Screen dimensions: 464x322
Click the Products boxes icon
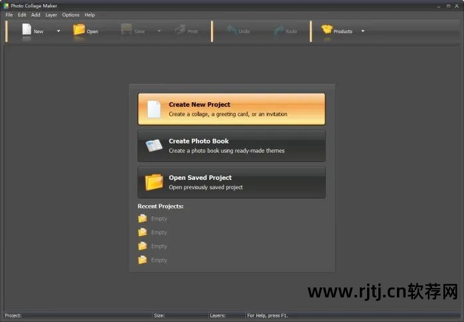coord(327,30)
